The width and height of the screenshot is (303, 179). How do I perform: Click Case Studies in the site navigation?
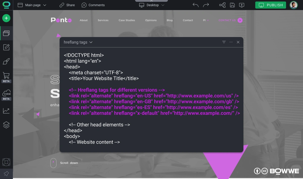[127, 20]
